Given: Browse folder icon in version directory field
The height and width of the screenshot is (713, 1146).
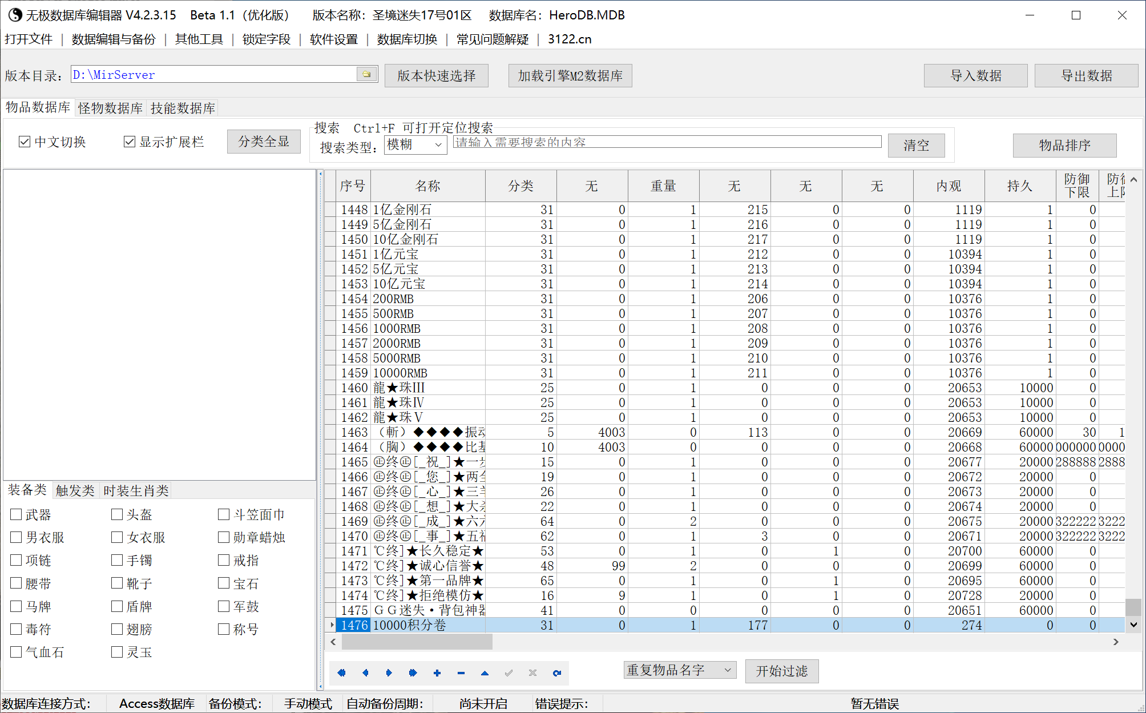Looking at the screenshot, I should point(367,74).
